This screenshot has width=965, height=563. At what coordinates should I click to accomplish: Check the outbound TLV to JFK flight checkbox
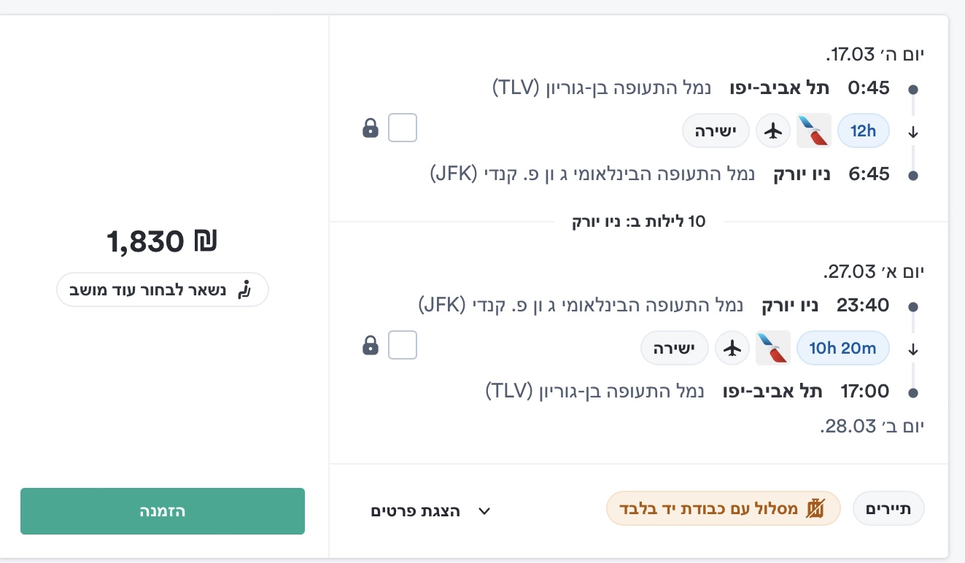click(403, 128)
